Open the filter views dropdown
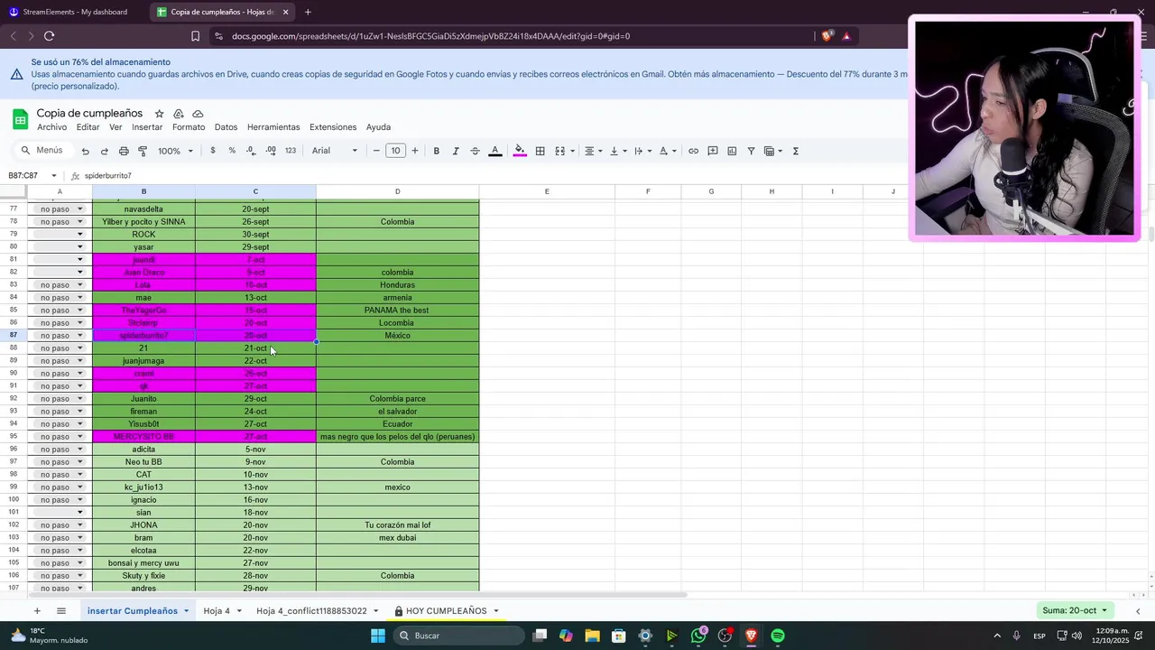1155x650 pixels. (773, 151)
